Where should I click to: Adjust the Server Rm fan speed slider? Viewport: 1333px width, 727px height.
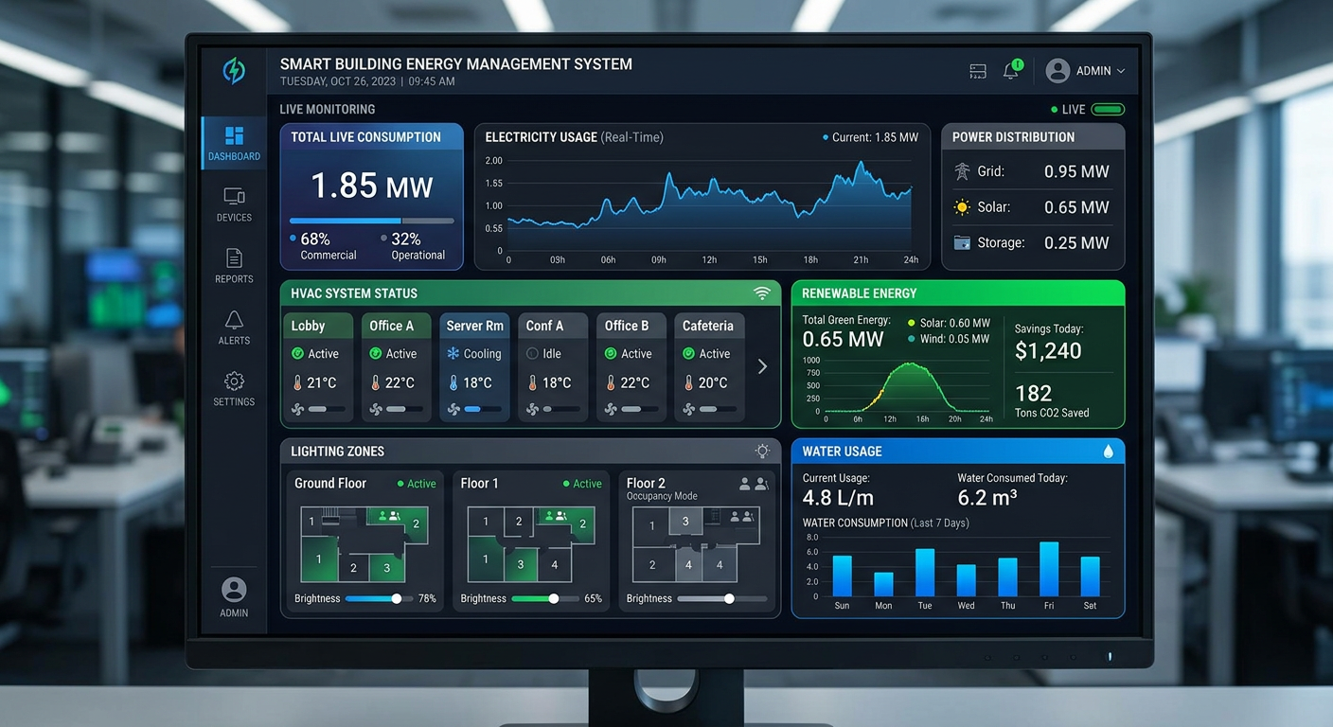tap(481, 410)
